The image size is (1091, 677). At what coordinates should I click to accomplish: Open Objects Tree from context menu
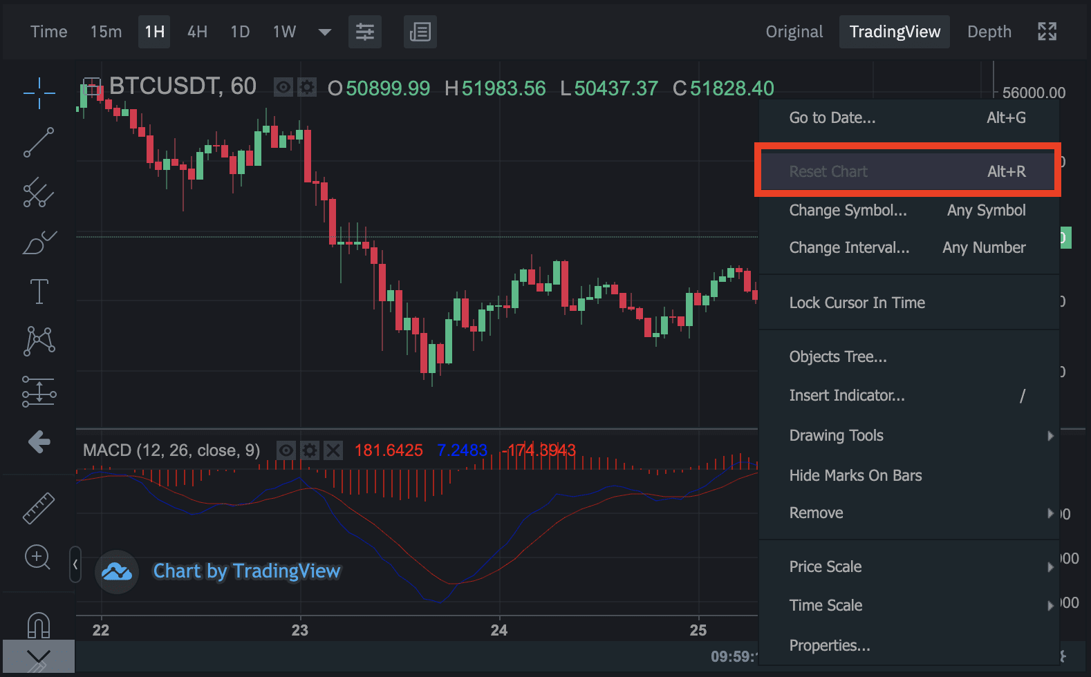(908, 356)
